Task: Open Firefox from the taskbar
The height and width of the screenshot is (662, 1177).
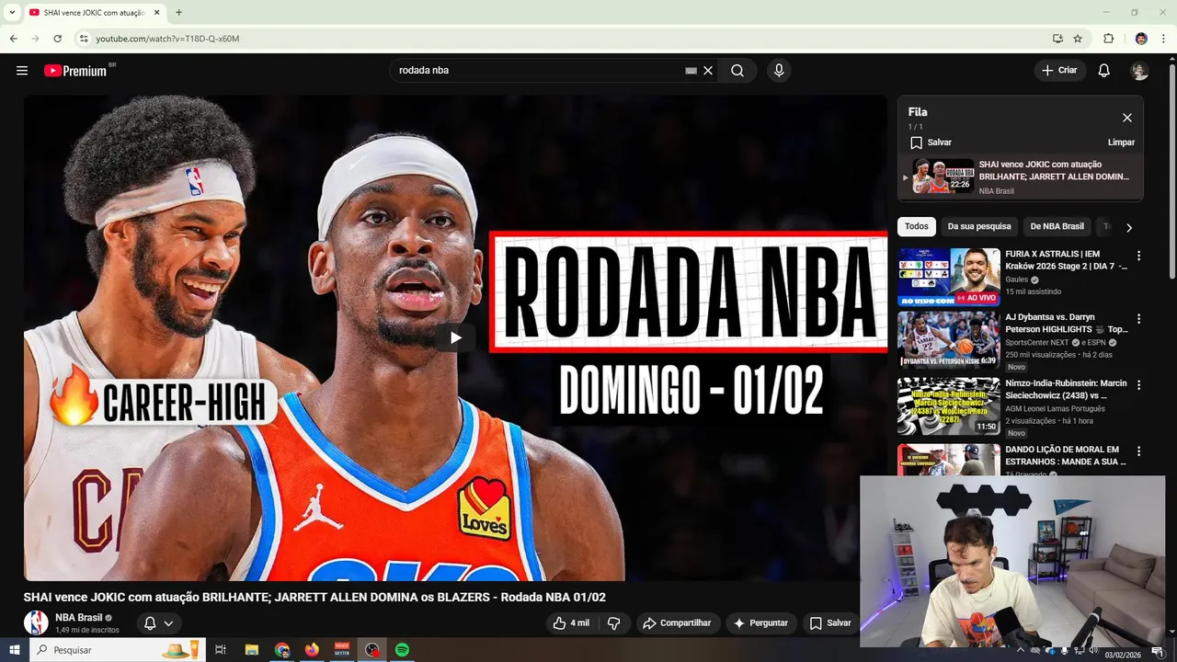Action: (312, 650)
